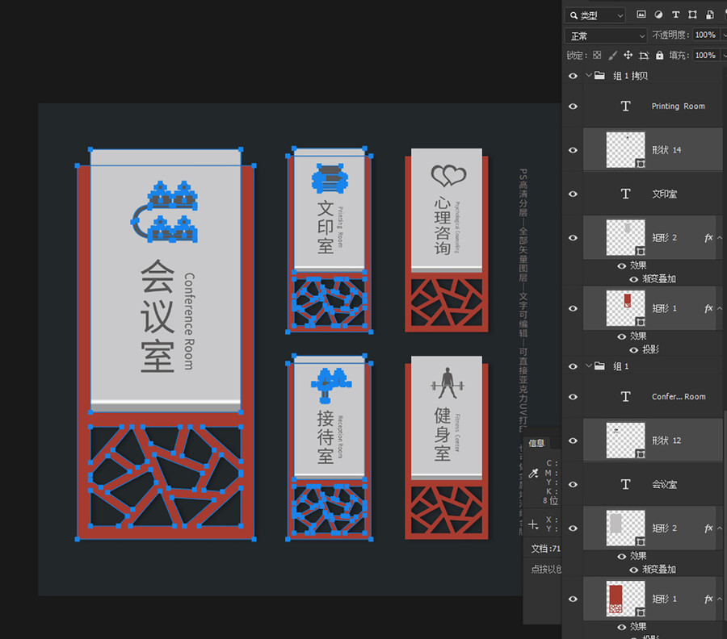Select the 形状 12 layer name
Screen dimensions: 727x639
click(x=666, y=441)
